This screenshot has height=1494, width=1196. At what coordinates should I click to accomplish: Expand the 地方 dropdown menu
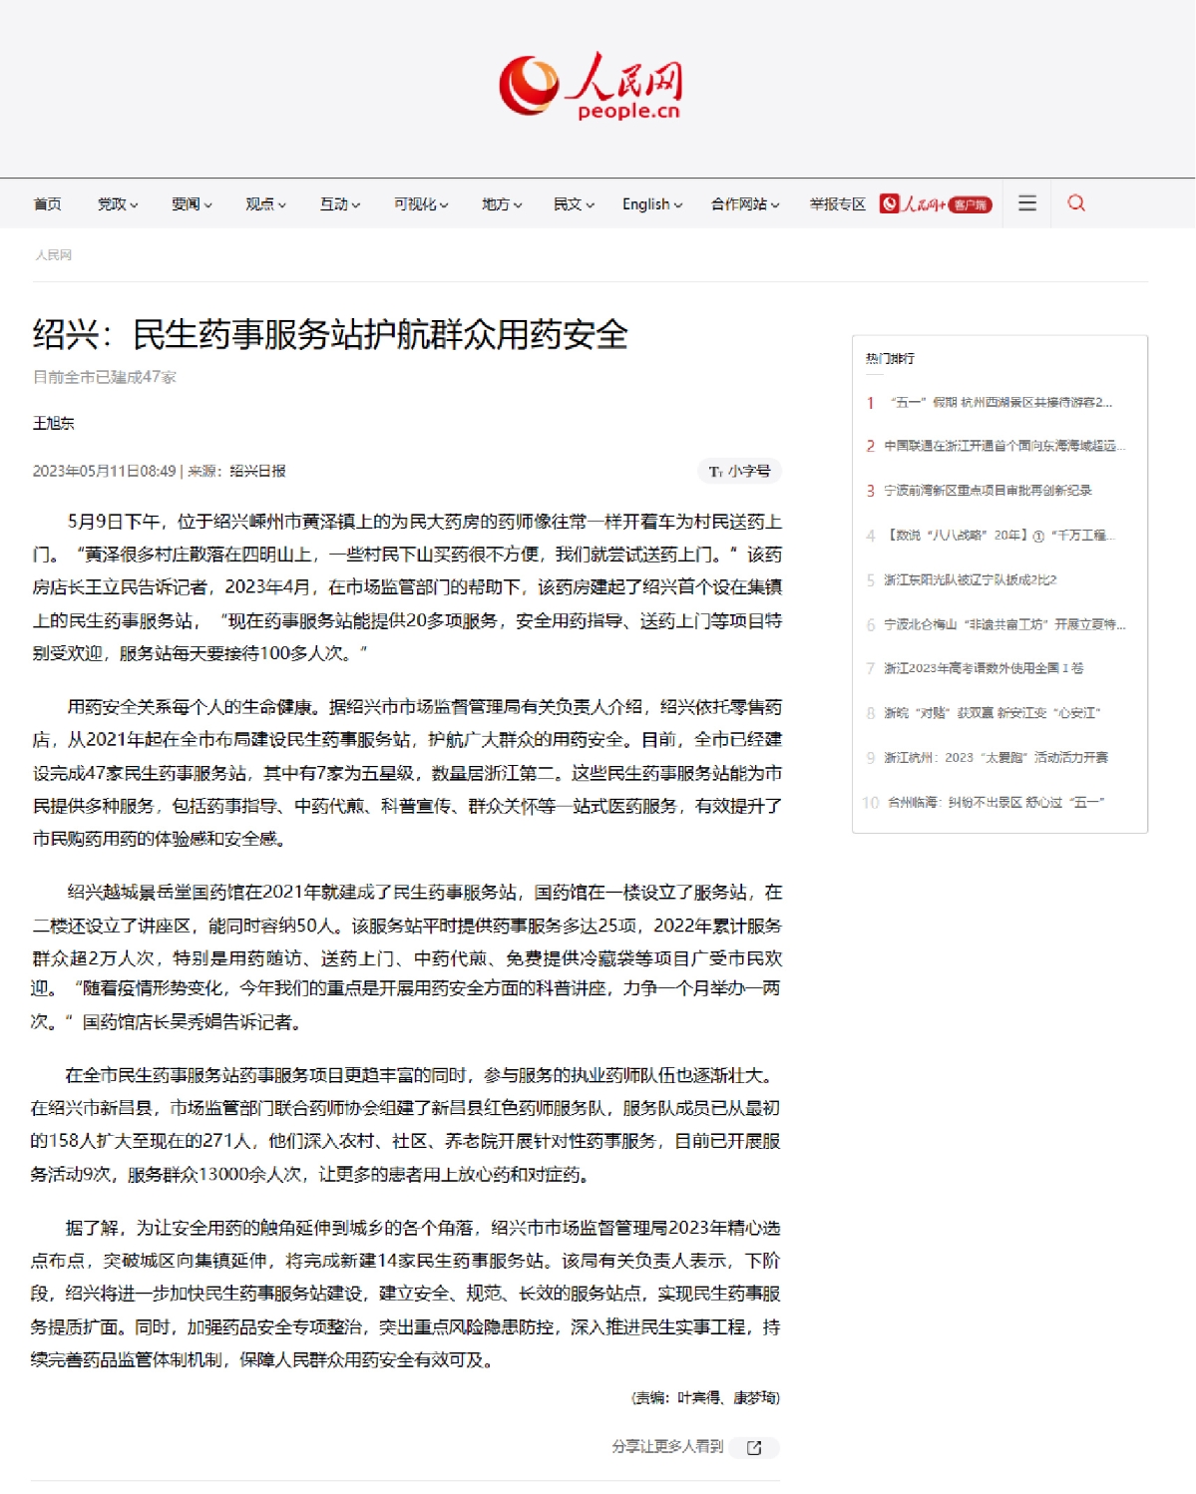click(502, 204)
